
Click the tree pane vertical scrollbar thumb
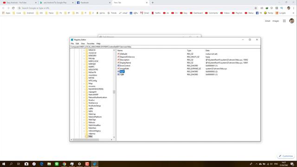(114, 92)
